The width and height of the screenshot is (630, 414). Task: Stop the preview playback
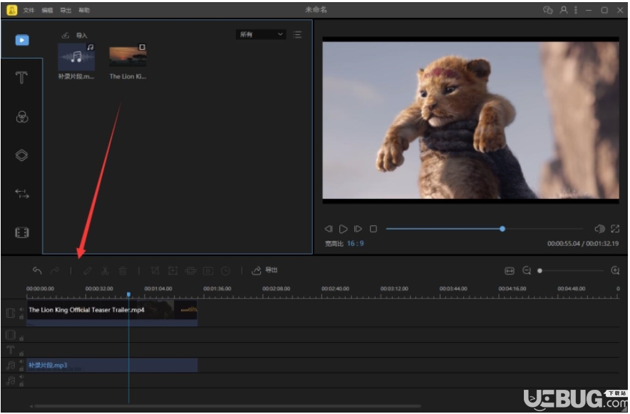[373, 229]
